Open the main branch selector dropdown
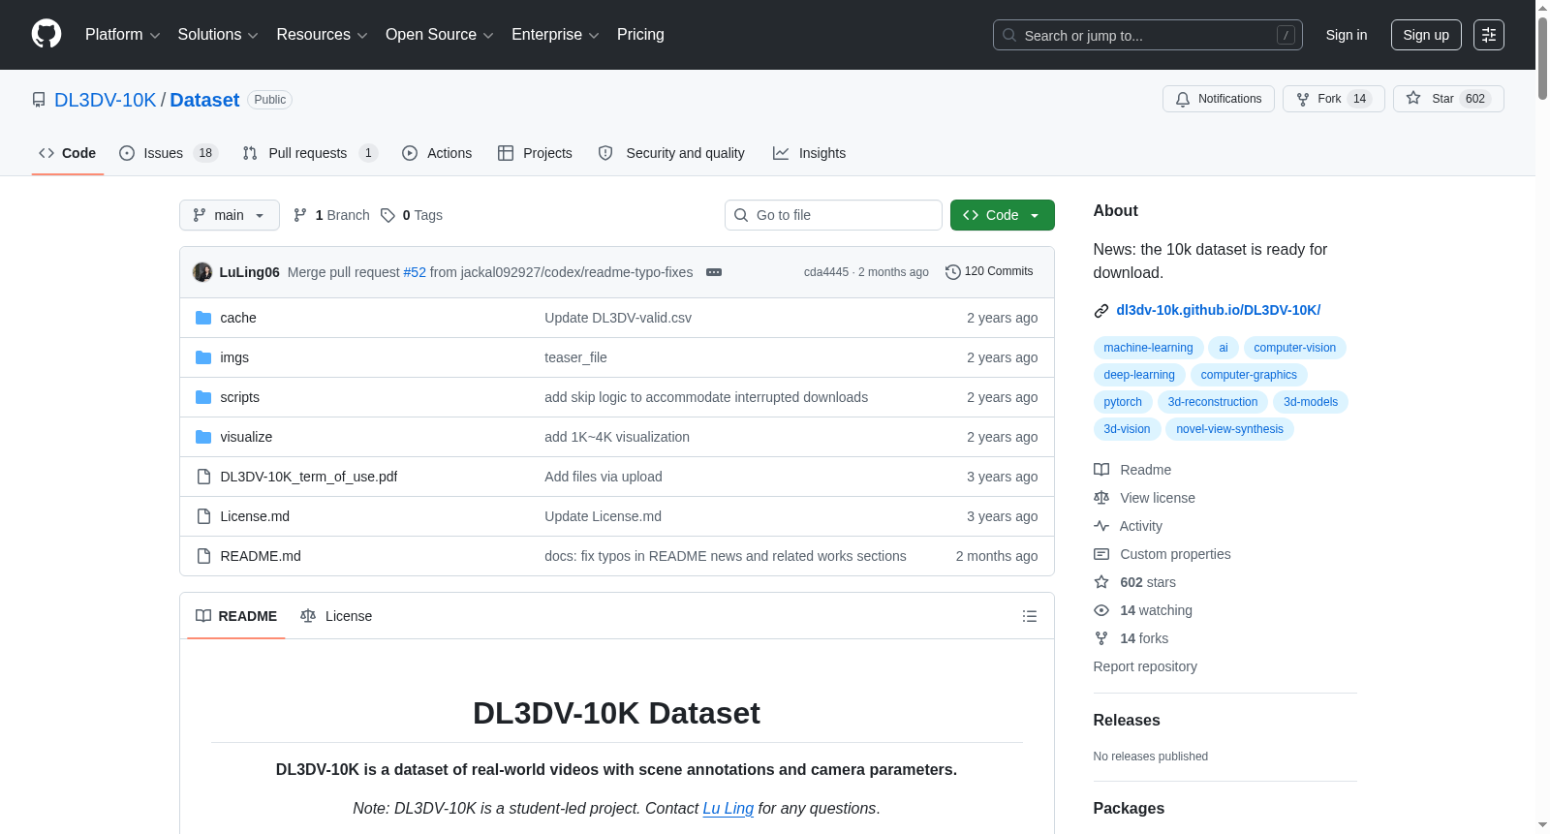This screenshot has width=1550, height=834. click(x=230, y=215)
